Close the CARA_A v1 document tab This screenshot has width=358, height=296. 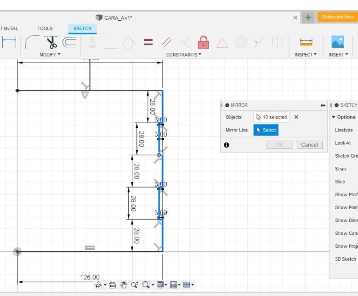coord(295,17)
